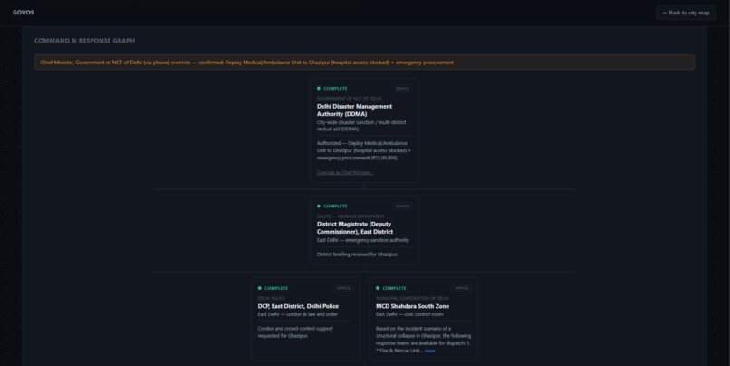The image size is (730, 366).
Task: Click the green status dot on MCD Shahdara card
Action: [x=378, y=288]
